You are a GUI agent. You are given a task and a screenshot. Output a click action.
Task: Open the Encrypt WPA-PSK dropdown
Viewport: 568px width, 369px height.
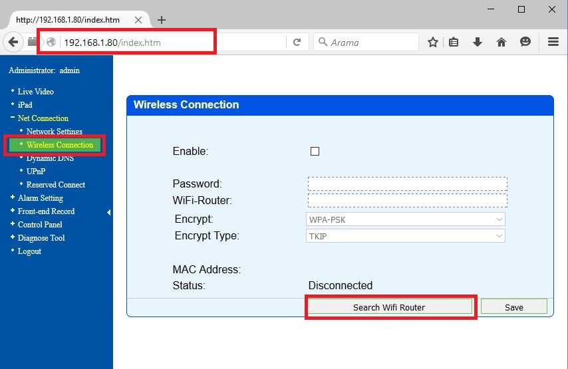point(406,219)
